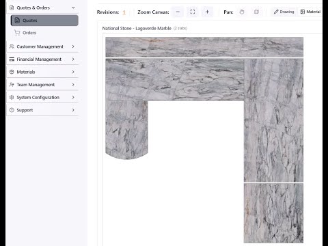Image resolution: width=328 pixels, height=246 pixels.
Task: Open Customer Management section
Action: pos(42,46)
